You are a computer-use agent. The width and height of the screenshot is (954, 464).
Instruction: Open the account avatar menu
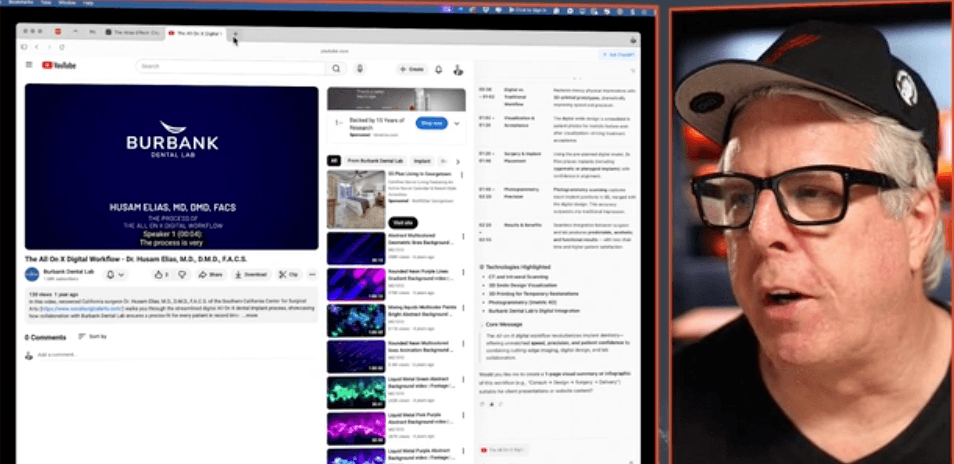pyautogui.click(x=458, y=70)
